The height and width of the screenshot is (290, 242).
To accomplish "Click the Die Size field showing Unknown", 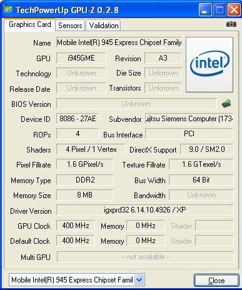I will pos(163,73).
